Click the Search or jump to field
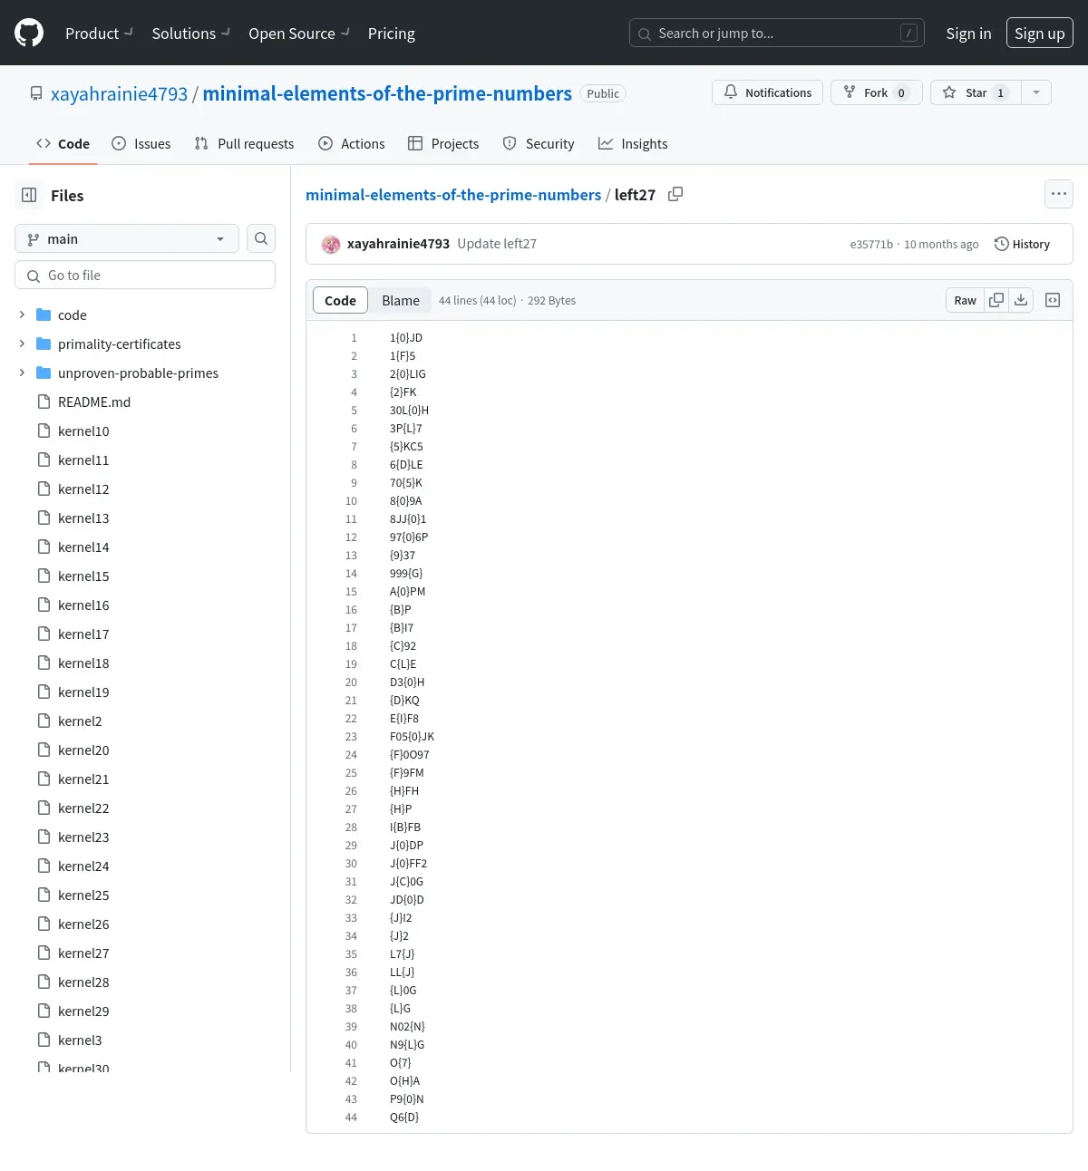The height and width of the screenshot is (1171, 1088). 777,33
